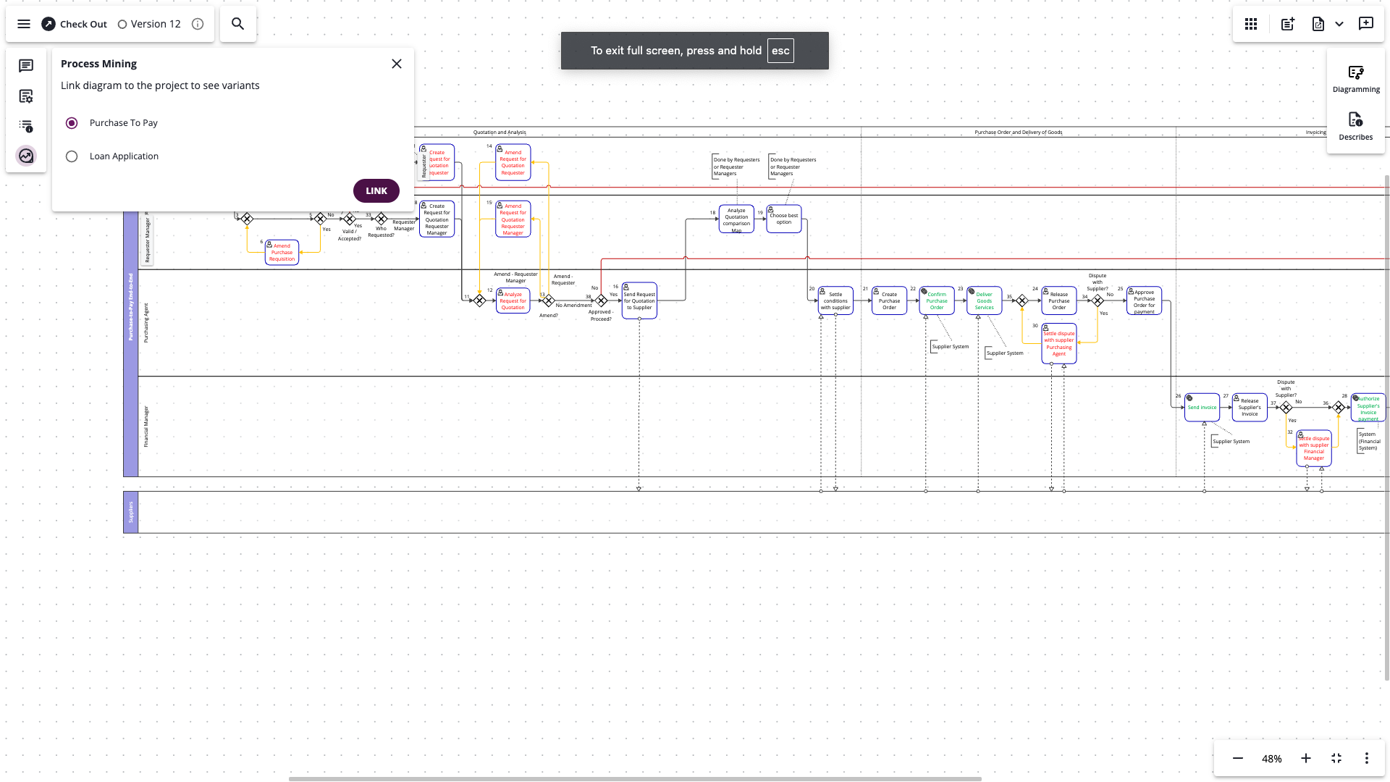Expand the document export dropdown arrow
The height and width of the screenshot is (782, 1390).
1339,24
